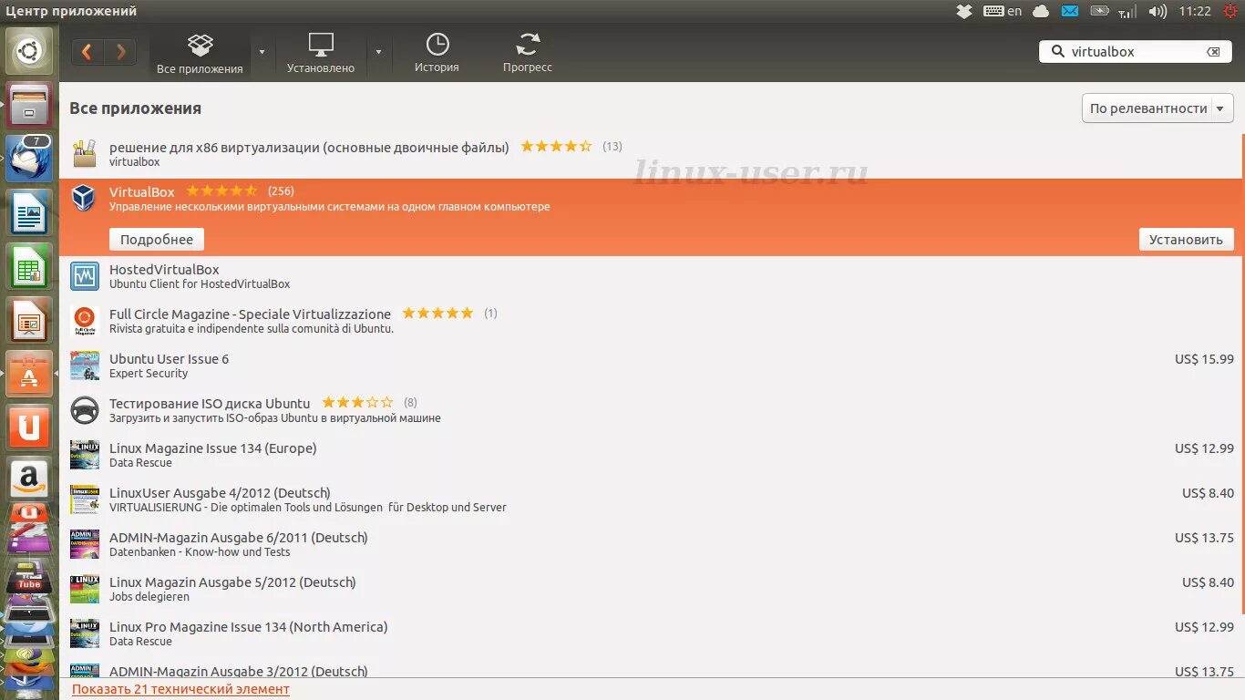Open the network signal indicator

pyautogui.click(x=1127, y=11)
